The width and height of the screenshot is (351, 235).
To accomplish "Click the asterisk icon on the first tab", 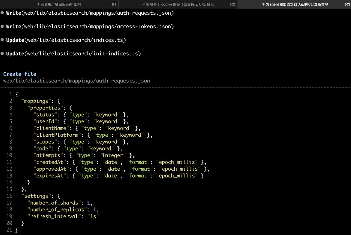I will pyautogui.click(x=39, y=4).
